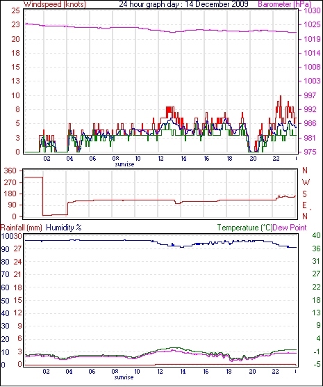Image resolution: width=323 pixels, height=387 pixels.
Task: Click the Dew Point legend label
Action: tap(290, 228)
